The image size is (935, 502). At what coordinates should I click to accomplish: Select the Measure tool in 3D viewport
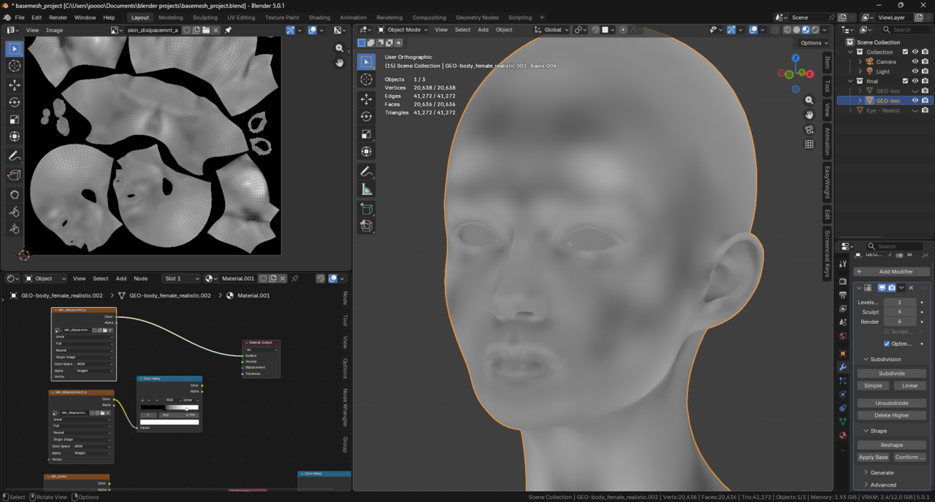pos(367,189)
